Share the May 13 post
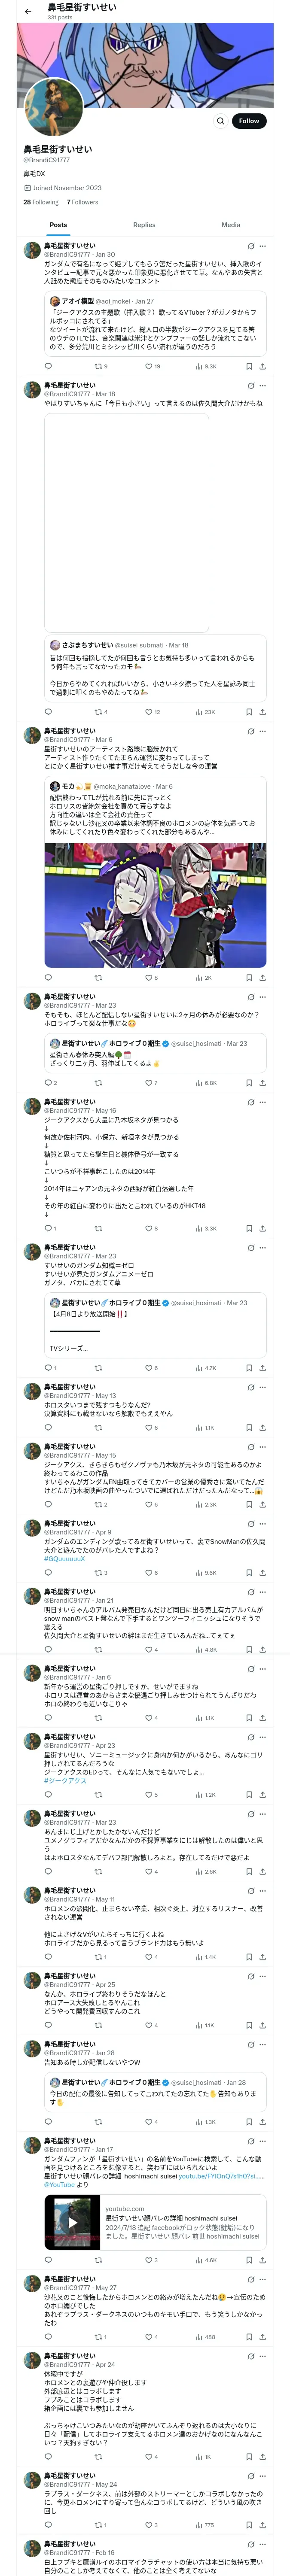290x2576 pixels. coord(262,1427)
